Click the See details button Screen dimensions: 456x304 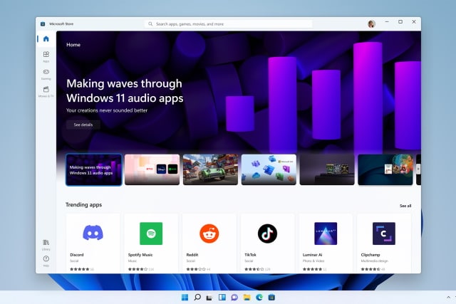point(83,125)
